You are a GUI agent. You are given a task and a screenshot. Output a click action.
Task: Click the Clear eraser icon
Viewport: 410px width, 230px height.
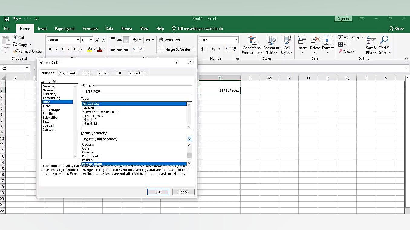tap(340, 51)
